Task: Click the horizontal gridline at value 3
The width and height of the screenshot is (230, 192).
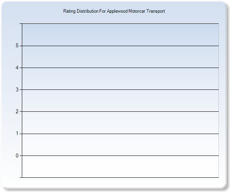Action: (120, 90)
